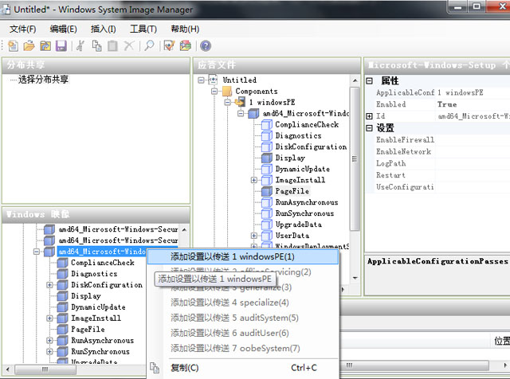Viewport: 510px width, 379px height.
Task: Expand DiskConfiguration in Windows image tree
Action: 49,285
